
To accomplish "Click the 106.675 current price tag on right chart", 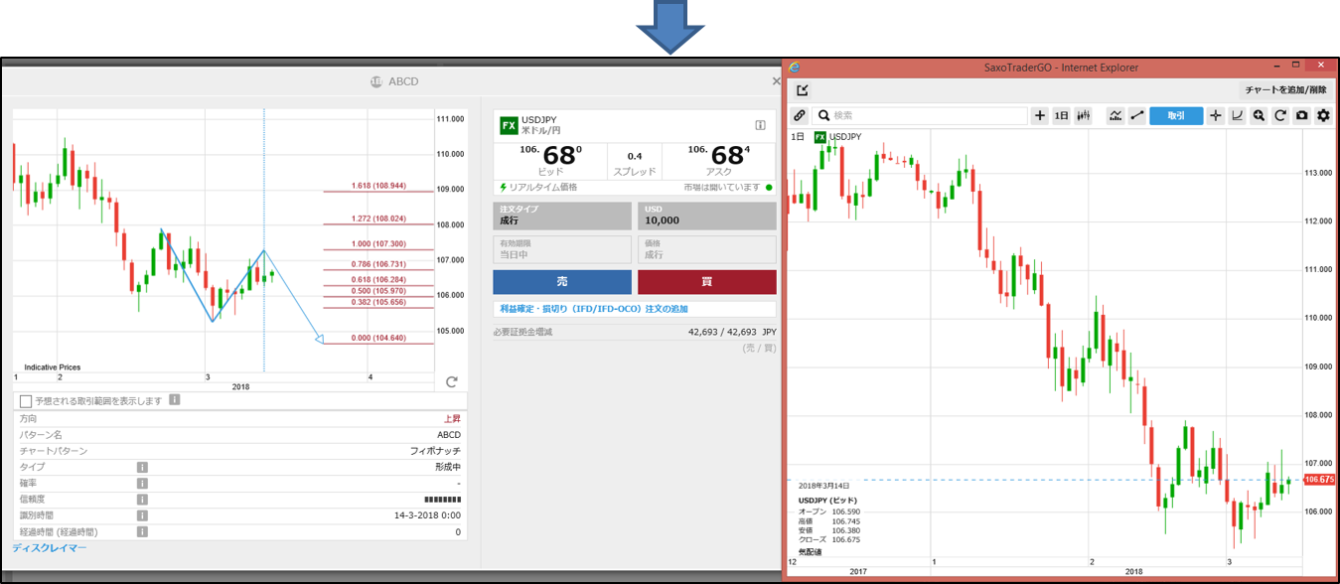I will 1317,480.
